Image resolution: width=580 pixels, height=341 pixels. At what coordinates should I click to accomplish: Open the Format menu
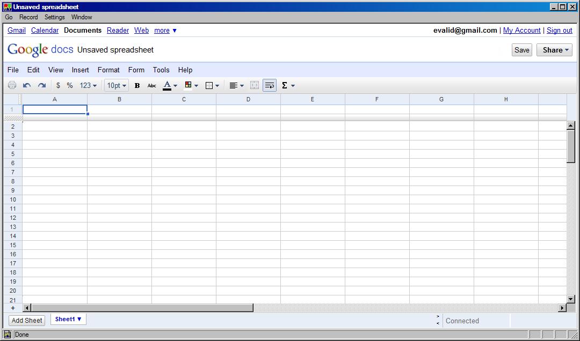[108, 70]
